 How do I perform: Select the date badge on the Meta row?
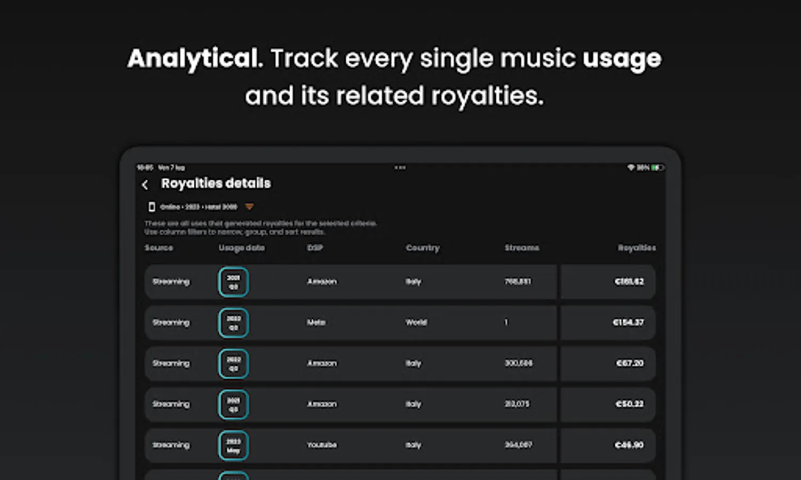click(233, 323)
